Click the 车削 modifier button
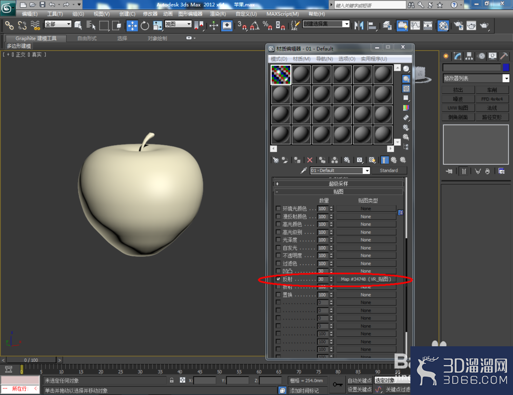This screenshot has width=513, height=395. pos(492,90)
